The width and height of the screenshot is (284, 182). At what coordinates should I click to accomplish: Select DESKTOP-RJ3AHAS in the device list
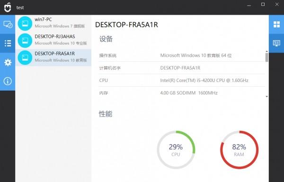point(53,40)
